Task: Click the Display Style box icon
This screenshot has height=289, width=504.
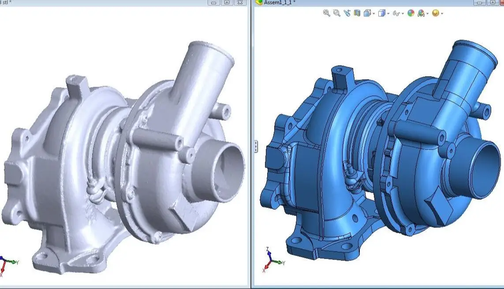Action: pyautogui.click(x=382, y=13)
